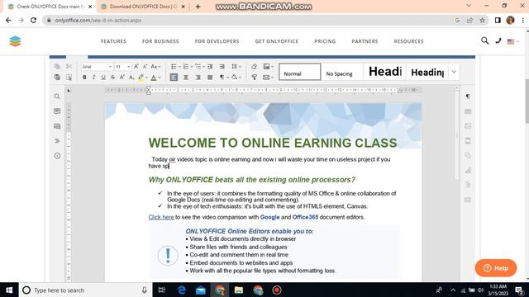The width and height of the screenshot is (529, 297).
Task: Expand the styles gallery chevron
Action: pyautogui.click(x=454, y=72)
